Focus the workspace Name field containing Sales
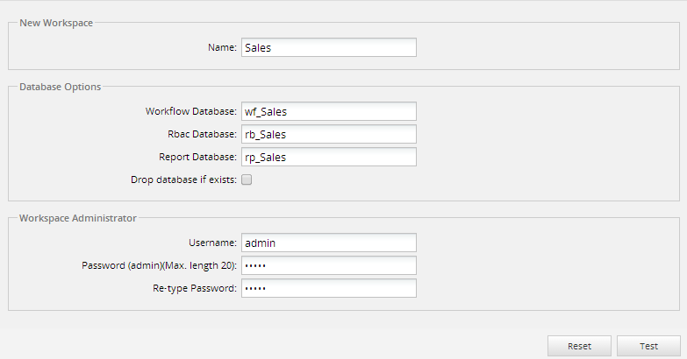The image size is (687, 359). (328, 47)
